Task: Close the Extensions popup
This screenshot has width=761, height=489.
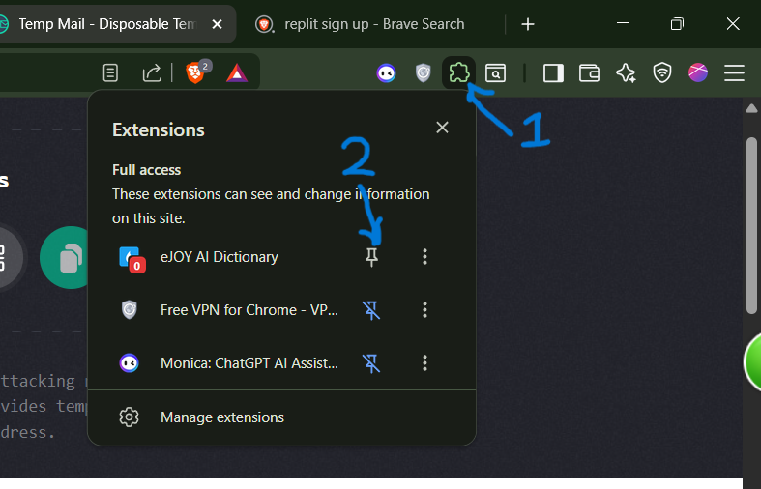Action: pyautogui.click(x=442, y=128)
